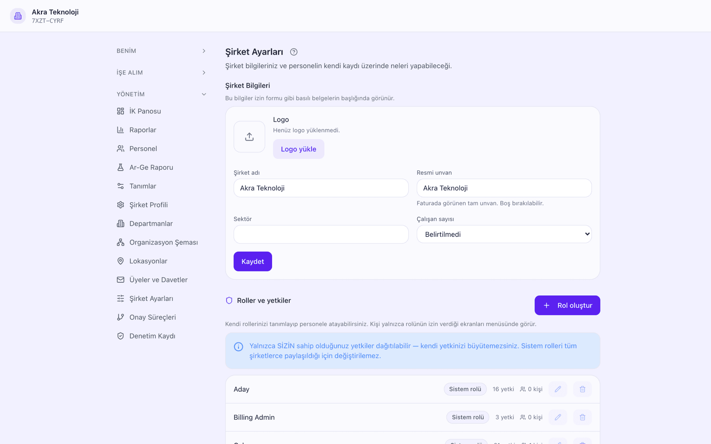Open Ar-Ge Raporu in the sidebar
Screen dimensions: 711x444
point(162,167)
